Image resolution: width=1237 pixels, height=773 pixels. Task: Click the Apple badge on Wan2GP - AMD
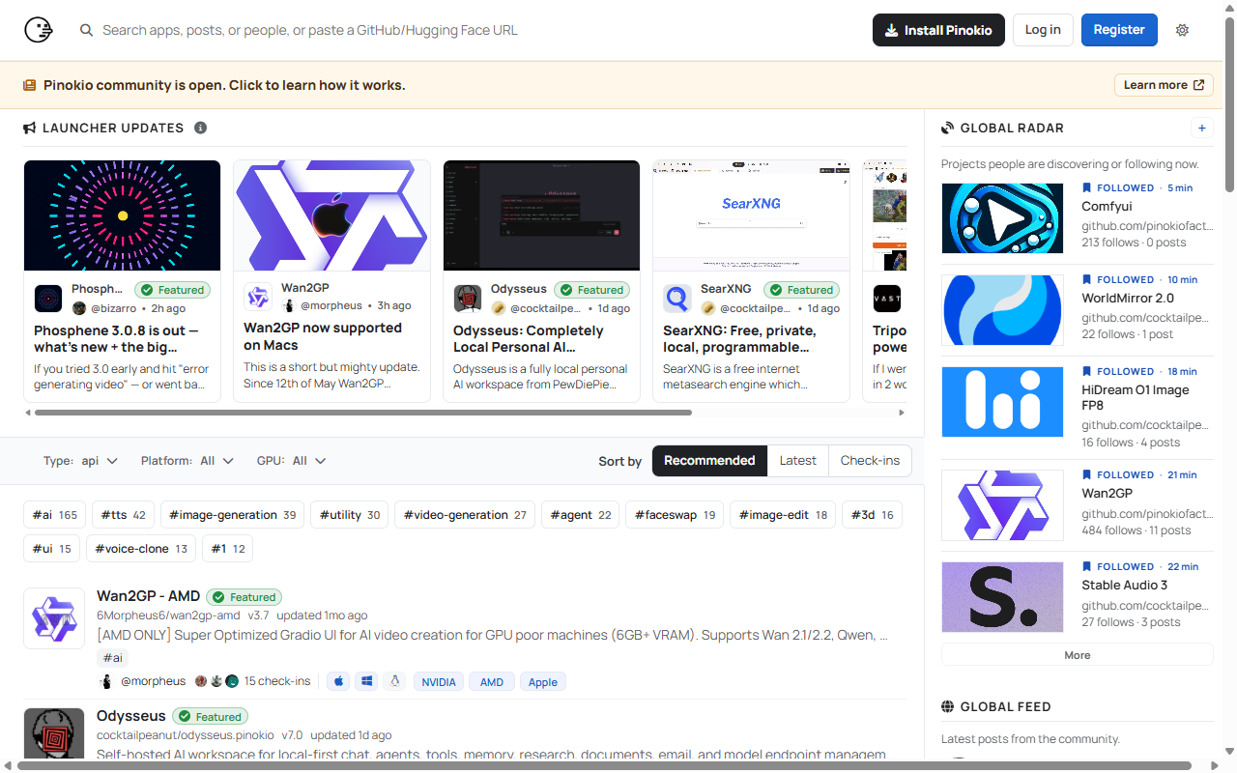[543, 681]
